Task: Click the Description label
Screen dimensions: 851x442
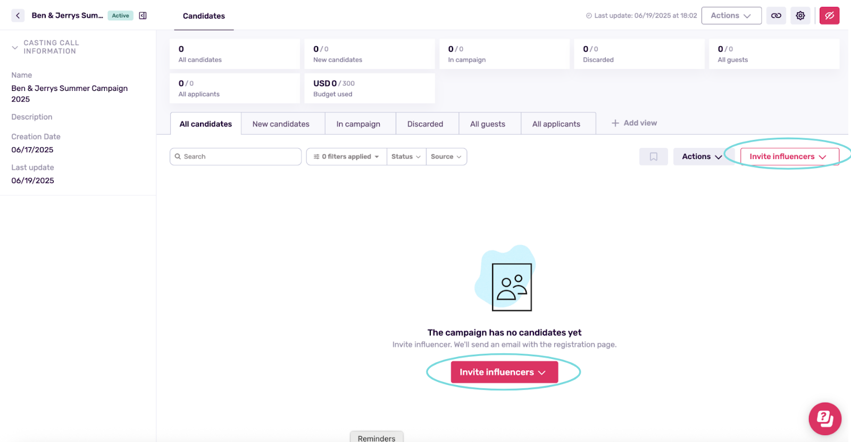Action: [32, 117]
